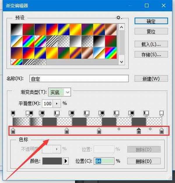175x183 pixels.
Task: Click the midpoint diamond left of the selected stop
Action: 119,129
